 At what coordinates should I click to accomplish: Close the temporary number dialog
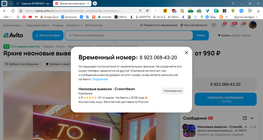pyautogui.click(x=186, y=53)
